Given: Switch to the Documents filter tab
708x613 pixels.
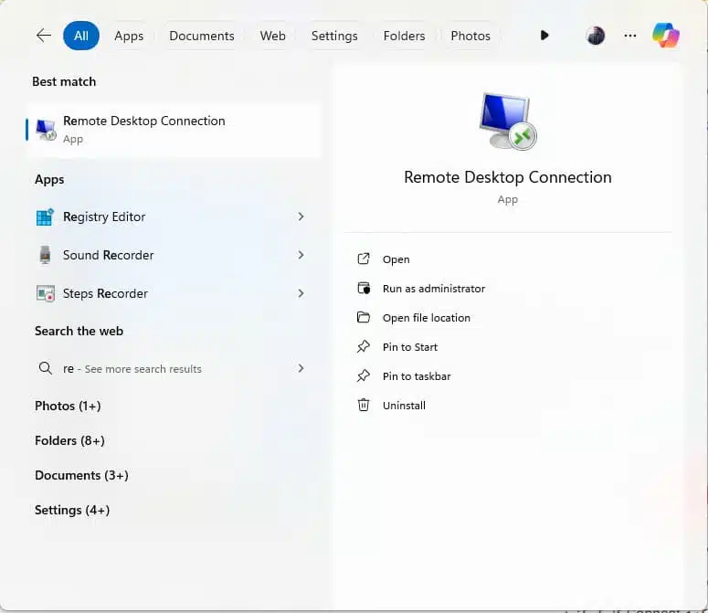Looking at the screenshot, I should click(x=202, y=36).
